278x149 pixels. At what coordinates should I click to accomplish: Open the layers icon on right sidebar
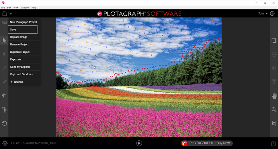(274, 41)
